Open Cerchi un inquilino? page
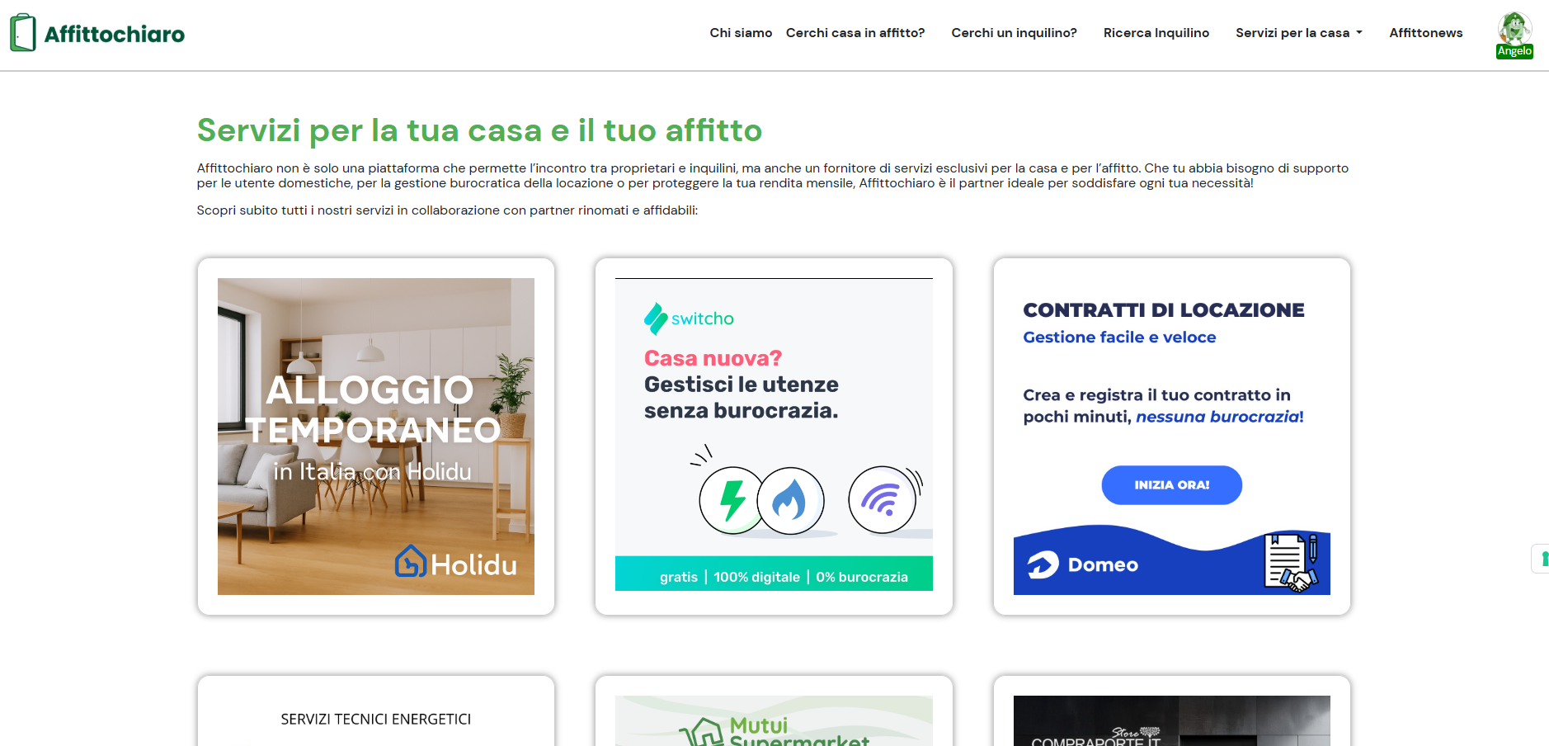The height and width of the screenshot is (746, 1549). click(1014, 33)
